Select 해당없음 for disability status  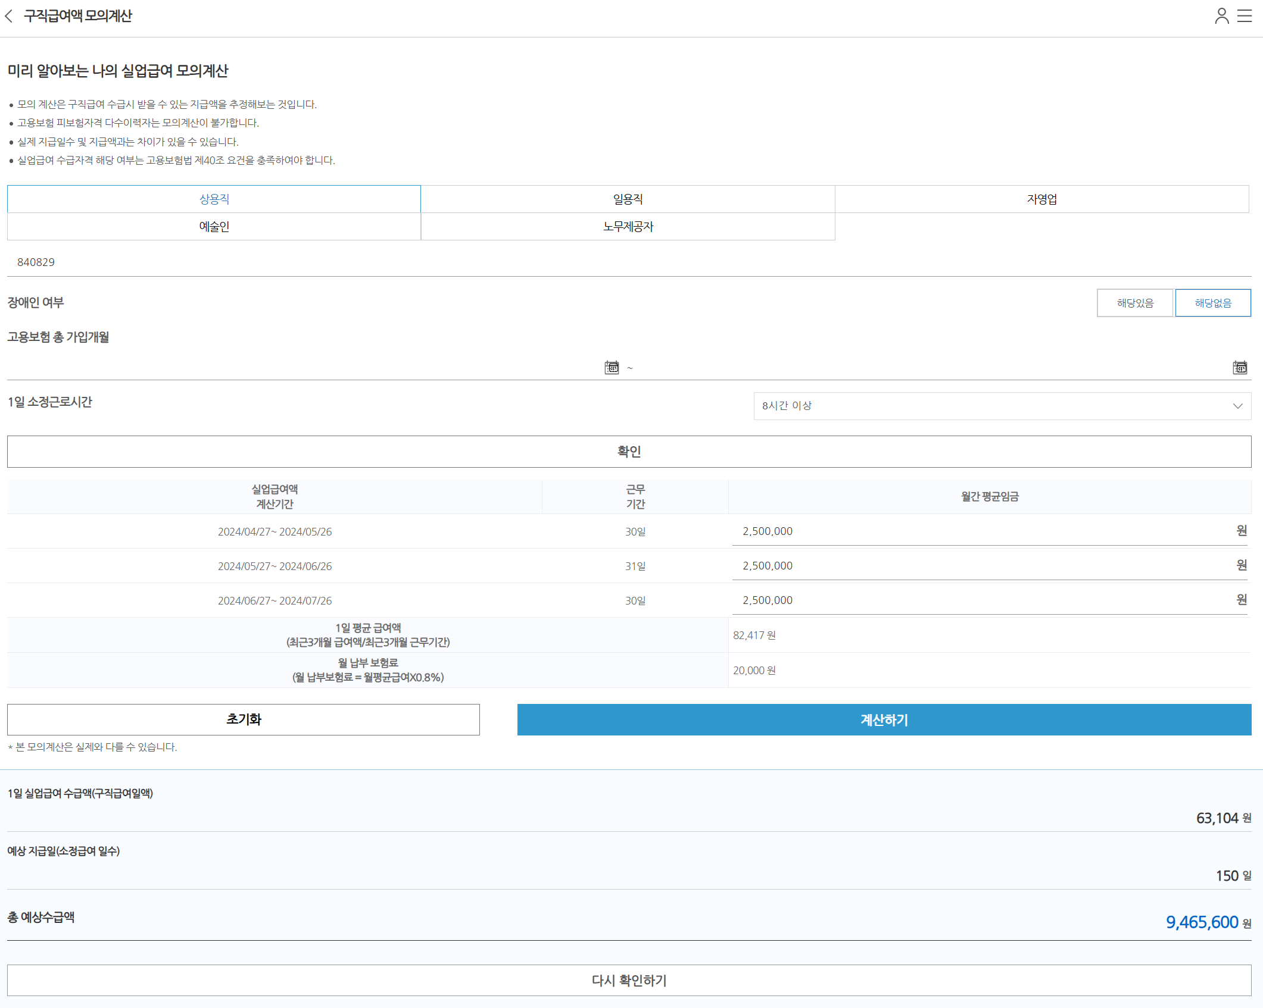pos(1213,303)
